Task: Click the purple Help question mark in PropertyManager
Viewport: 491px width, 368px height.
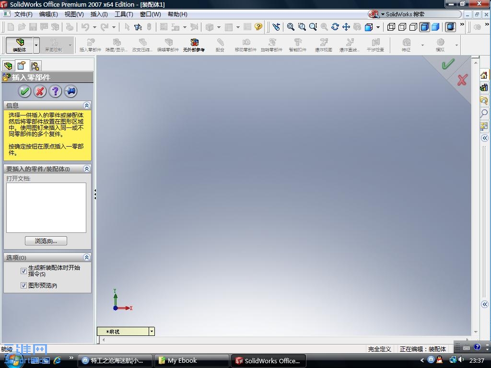Action: 55,92
